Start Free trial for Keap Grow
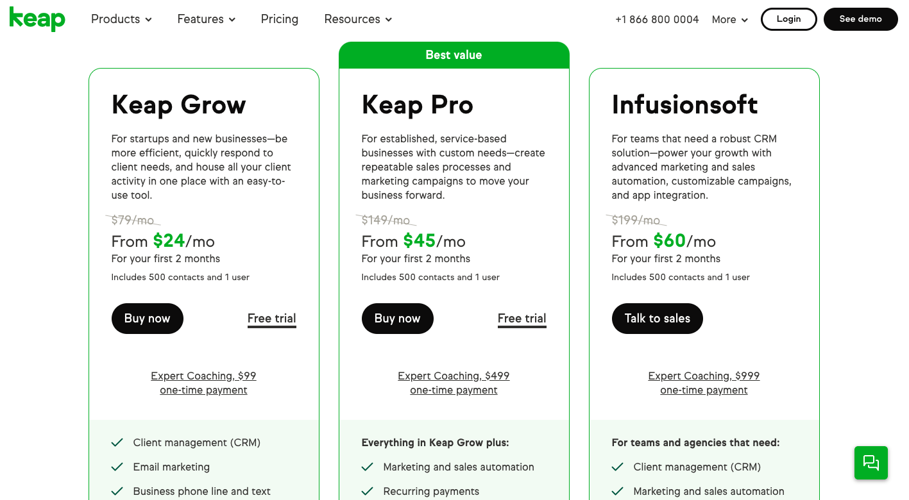The height and width of the screenshot is (500, 909). pyautogui.click(x=271, y=319)
